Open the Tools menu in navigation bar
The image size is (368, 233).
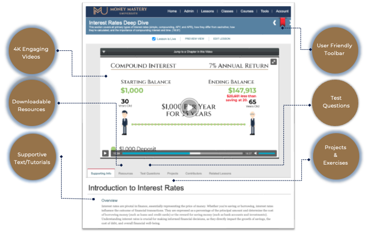tap(264, 11)
